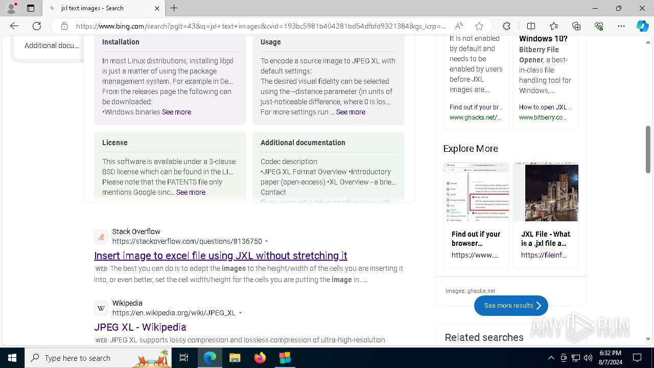Click See more under Installation
The width and height of the screenshot is (654, 368).
point(176,112)
